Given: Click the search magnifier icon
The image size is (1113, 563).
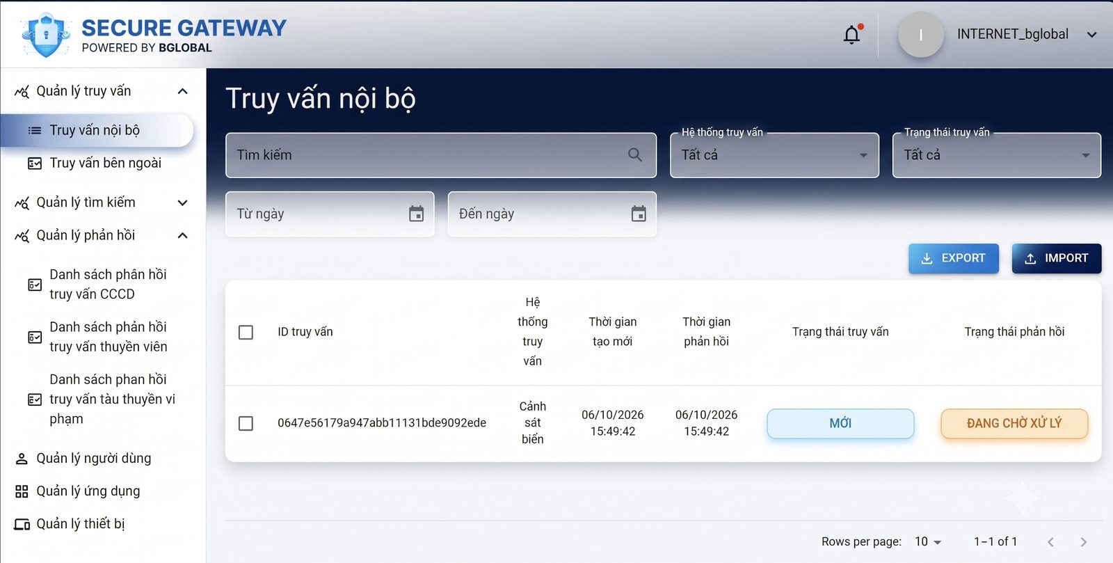Looking at the screenshot, I should 635,154.
